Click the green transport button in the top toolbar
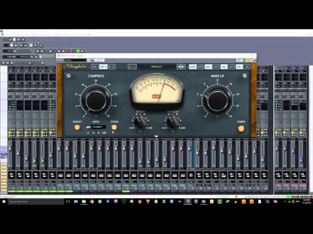The height and width of the screenshot is (234, 313). coord(78,51)
